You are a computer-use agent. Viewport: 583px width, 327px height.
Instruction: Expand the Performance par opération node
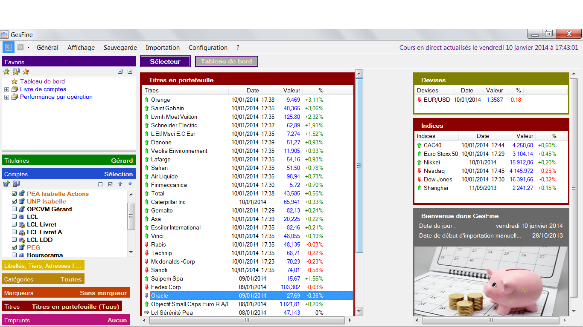(x=6, y=97)
